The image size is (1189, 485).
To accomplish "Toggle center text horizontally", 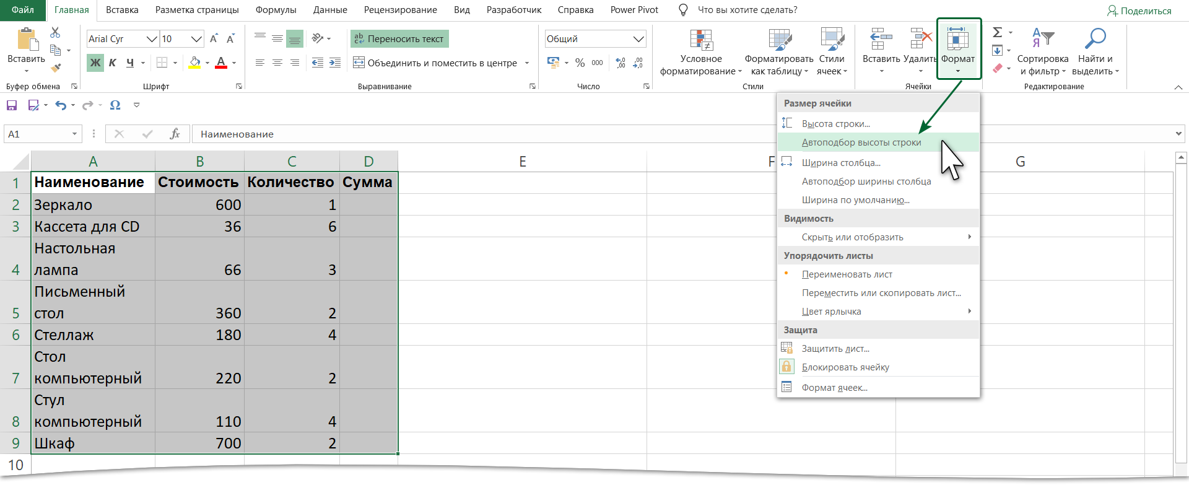I will pyautogui.click(x=277, y=63).
